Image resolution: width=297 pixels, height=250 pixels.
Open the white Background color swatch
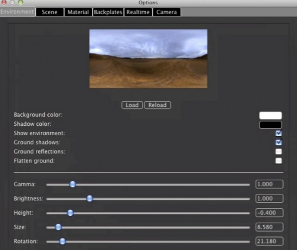[270, 115]
